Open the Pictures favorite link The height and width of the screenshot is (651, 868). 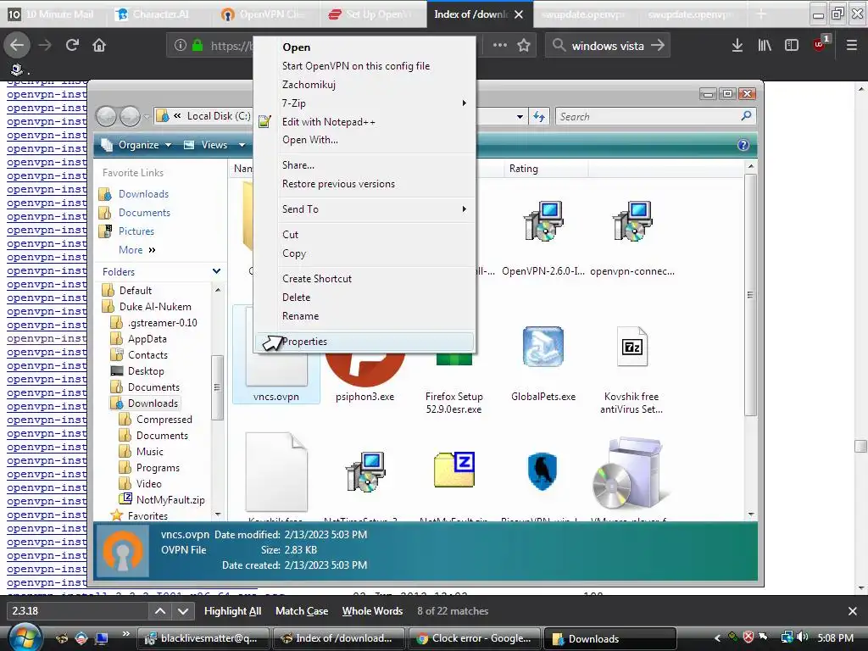tap(136, 231)
